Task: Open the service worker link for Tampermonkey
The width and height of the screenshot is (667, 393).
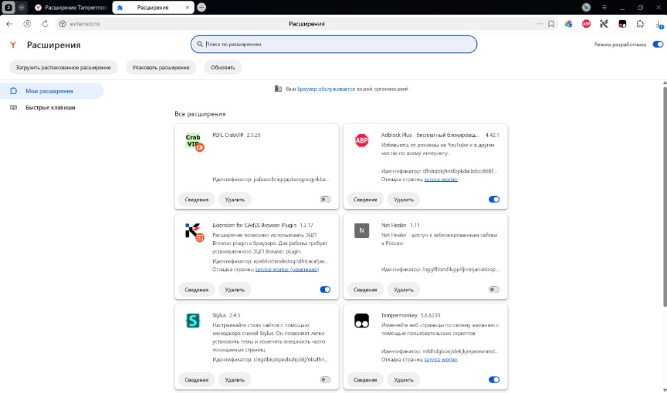Action: 441,359
